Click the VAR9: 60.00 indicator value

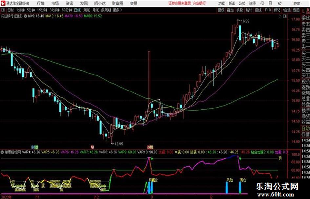click(x=128, y=152)
